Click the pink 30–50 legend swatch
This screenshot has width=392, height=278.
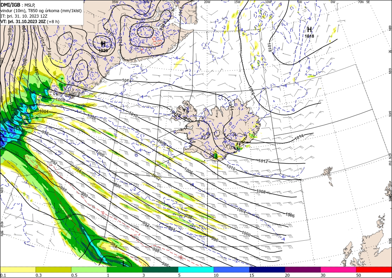pos(339,269)
